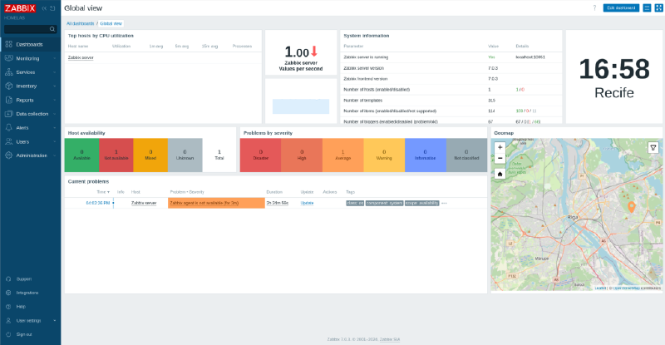Click the hide sidebar icon
The width and height of the screenshot is (665, 345).
pos(54,7)
